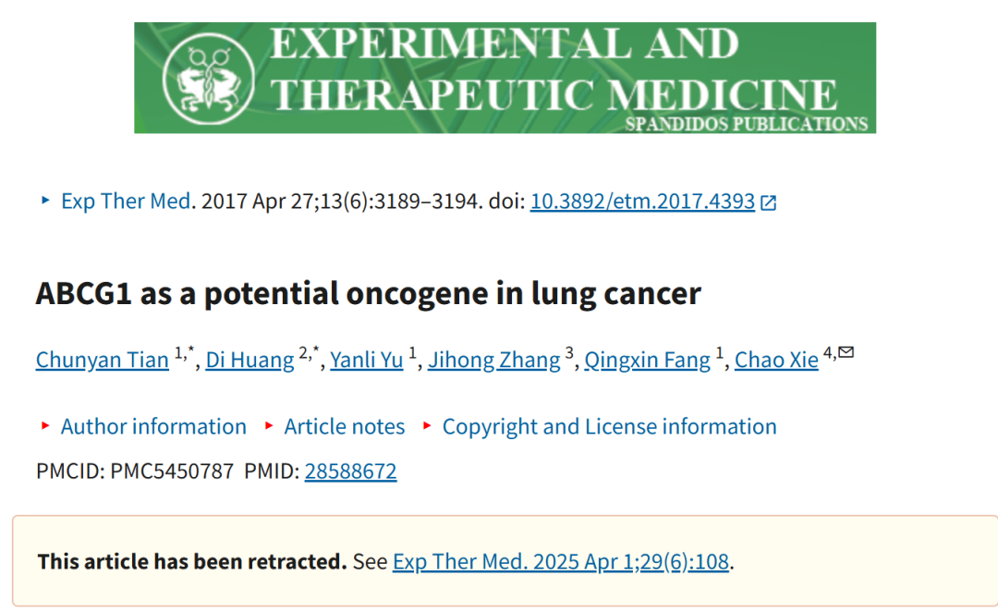Expand the Article notes section
Viewport: 998px width, 612px height.
click(345, 426)
